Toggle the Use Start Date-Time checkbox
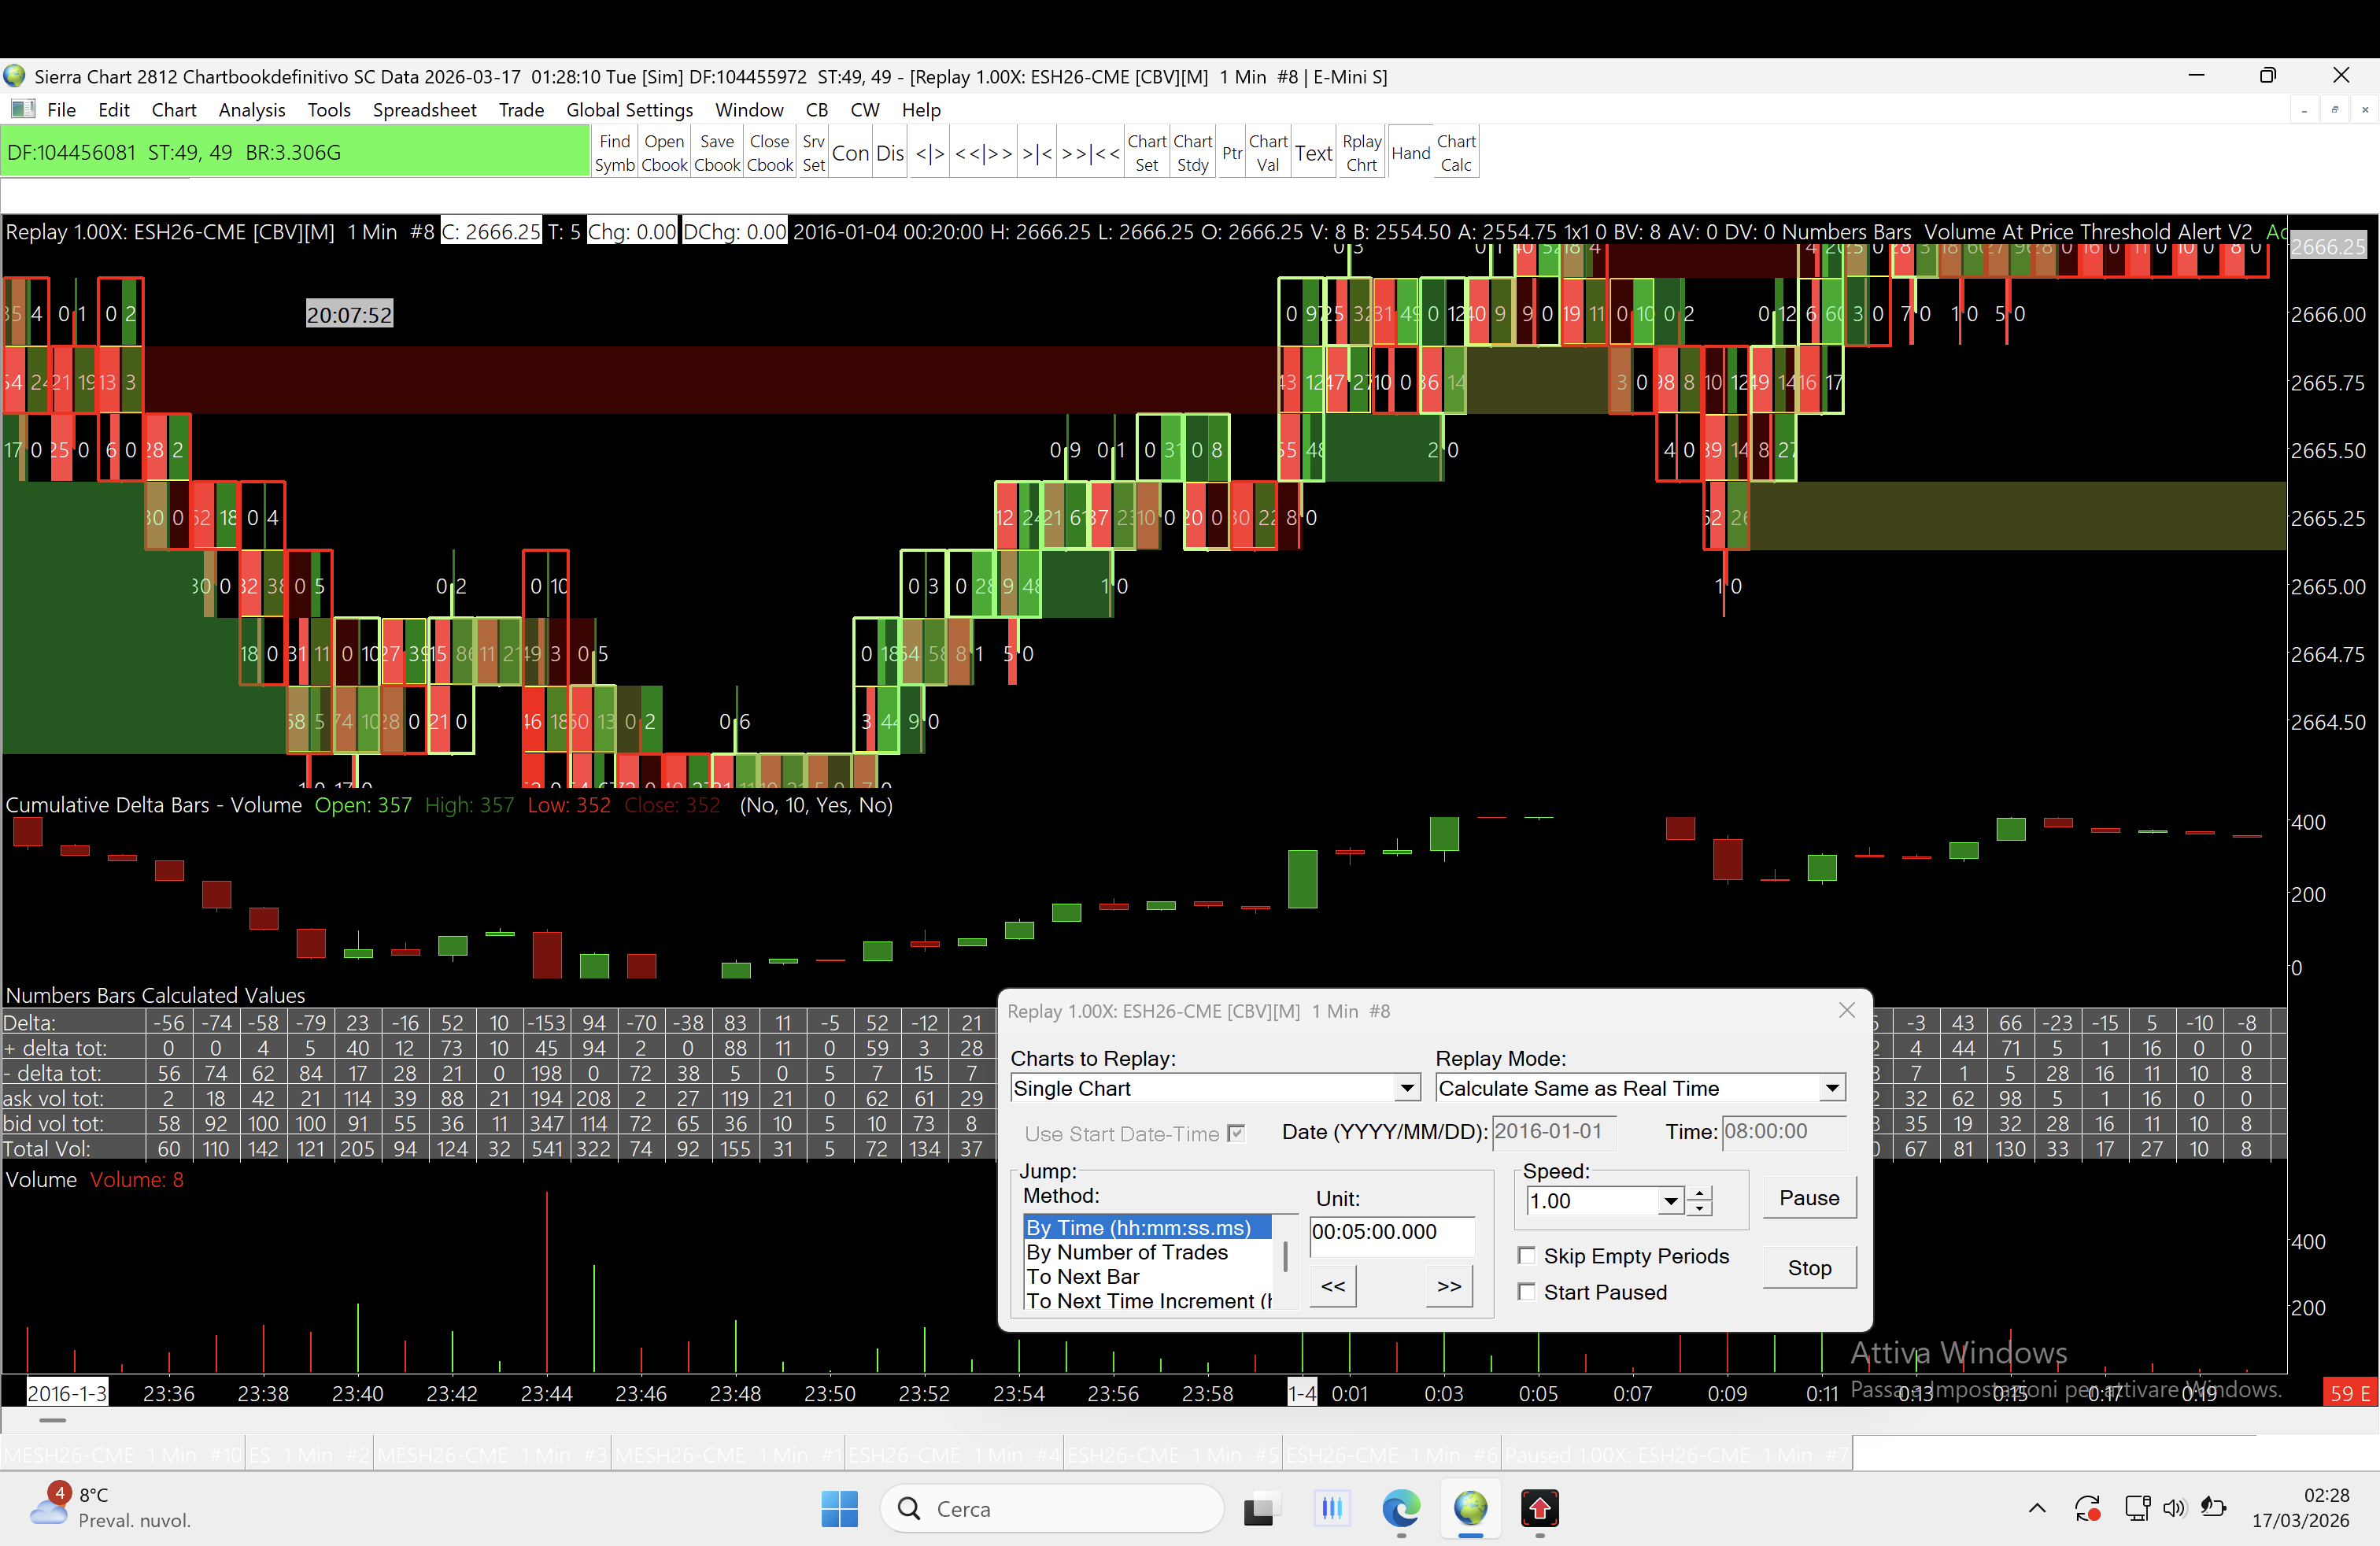 click(x=1236, y=1133)
